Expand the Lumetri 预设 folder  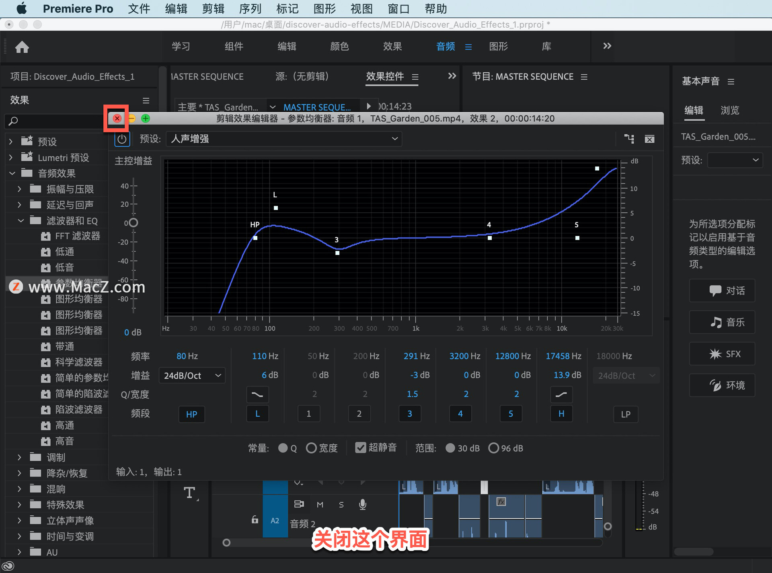(x=11, y=158)
